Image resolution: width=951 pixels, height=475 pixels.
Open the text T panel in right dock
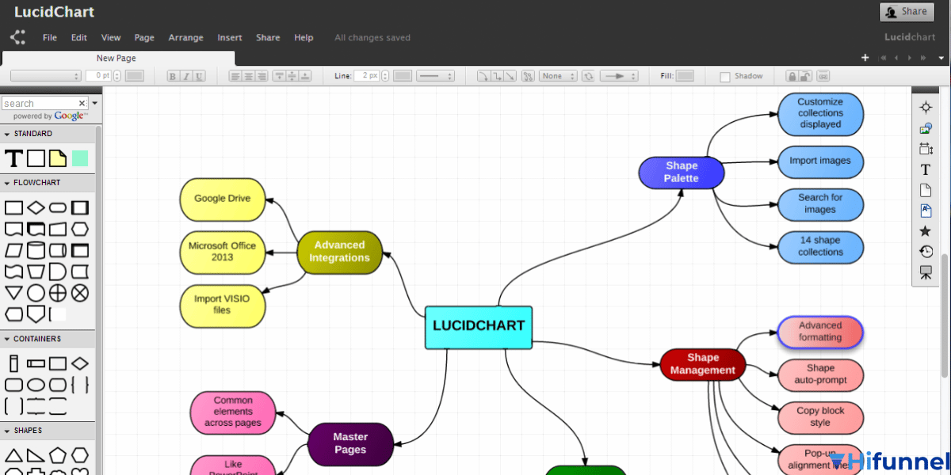[x=925, y=169]
